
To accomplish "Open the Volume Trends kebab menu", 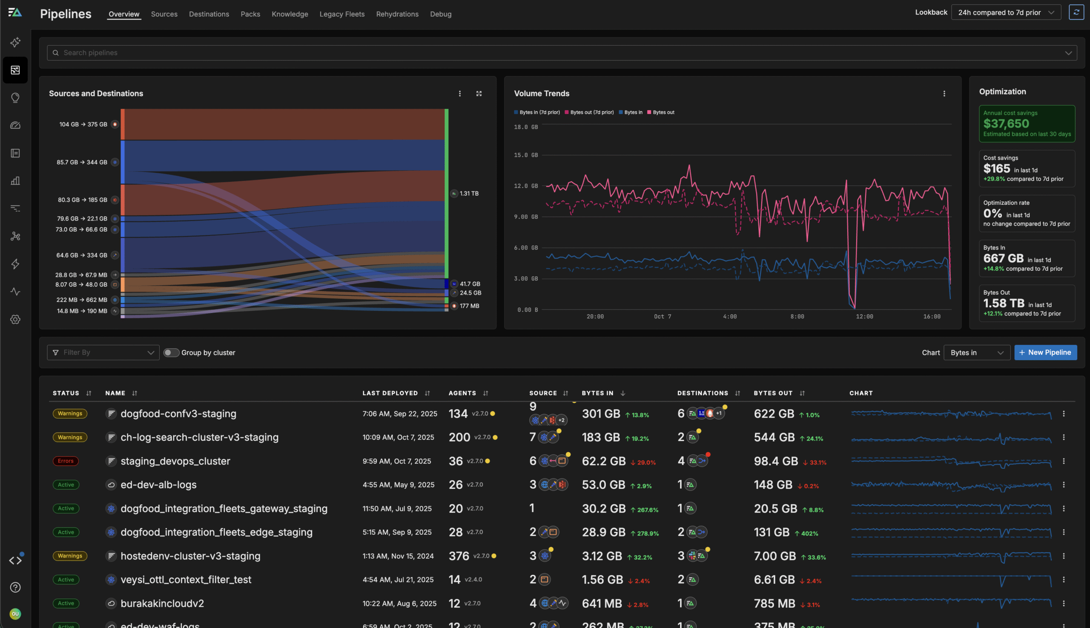I will click(x=944, y=93).
